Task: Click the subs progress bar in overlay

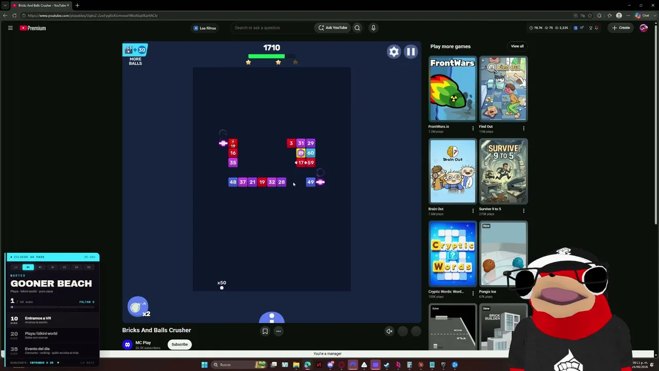Action: 53,307
